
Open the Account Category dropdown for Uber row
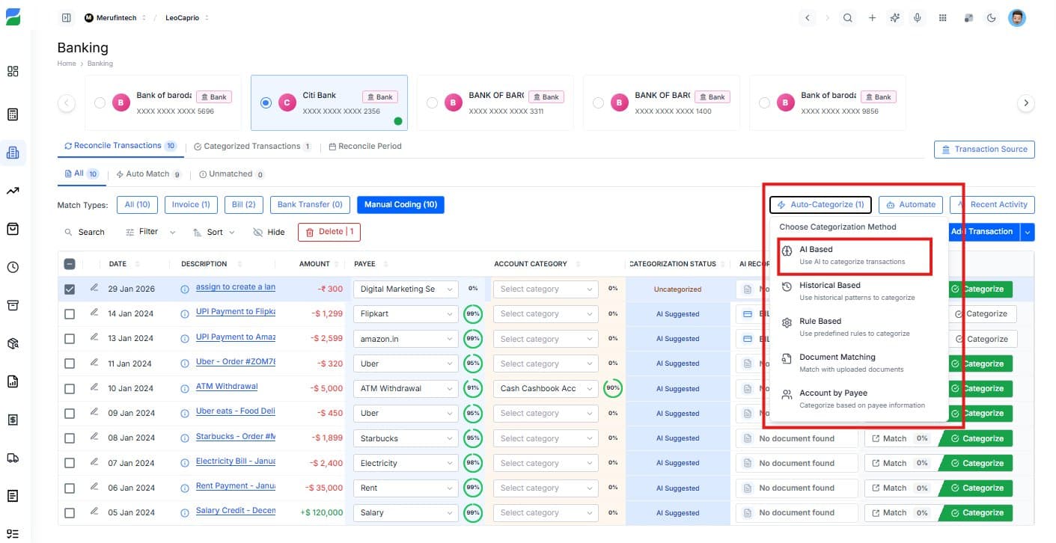point(545,363)
